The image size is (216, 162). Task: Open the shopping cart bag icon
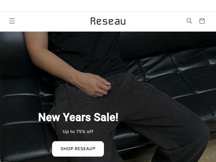202,21
